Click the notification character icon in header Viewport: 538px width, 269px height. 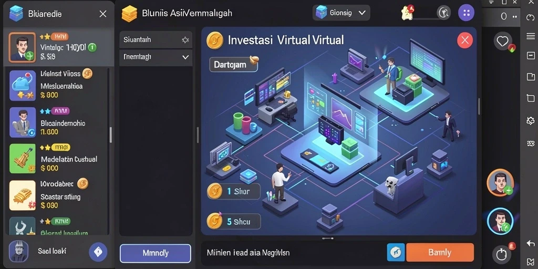408,13
